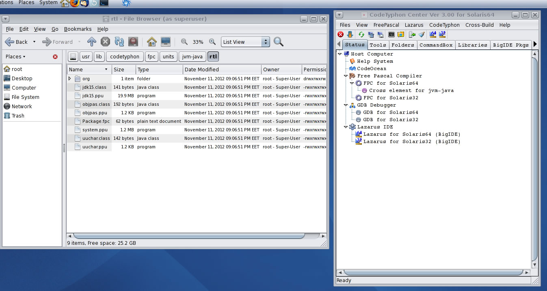This screenshot has width=547, height=291.
Task: Switch to the CommandBox tab
Action: click(436, 45)
